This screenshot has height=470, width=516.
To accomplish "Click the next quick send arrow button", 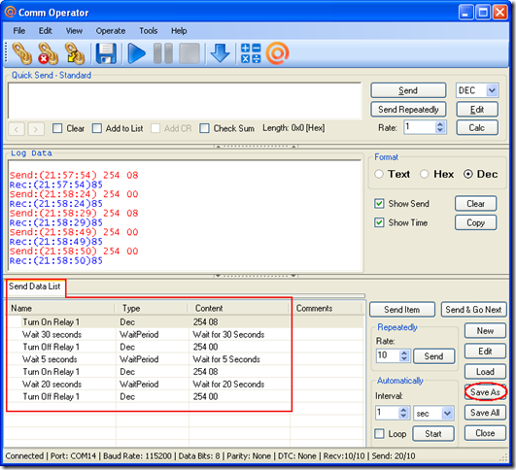I will (x=36, y=129).
